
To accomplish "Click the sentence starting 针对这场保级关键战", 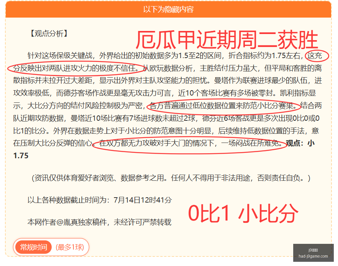I will click(60, 56).
